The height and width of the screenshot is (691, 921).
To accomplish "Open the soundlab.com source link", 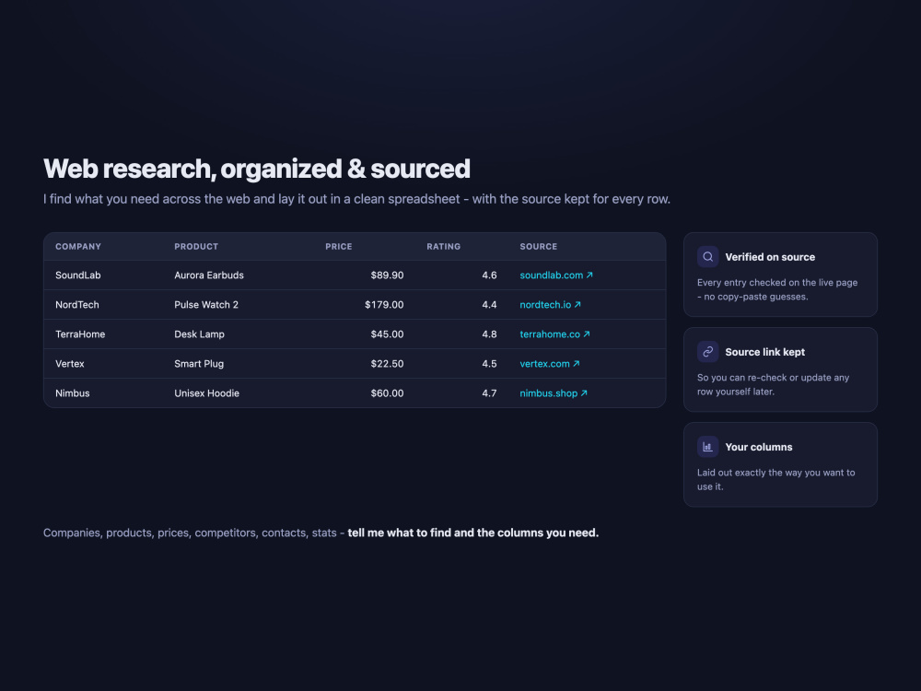I will click(556, 275).
